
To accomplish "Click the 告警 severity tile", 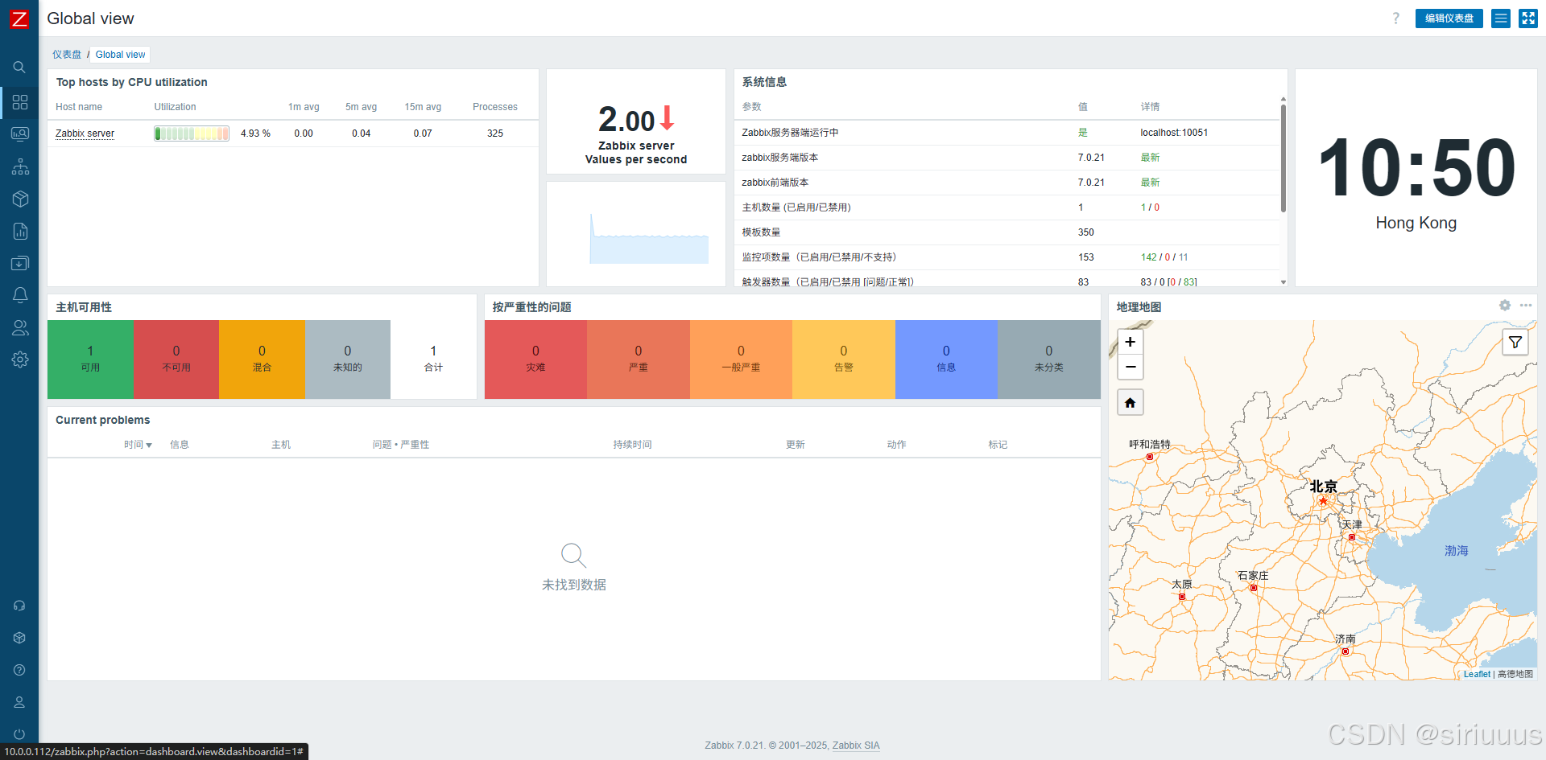I will (x=844, y=359).
